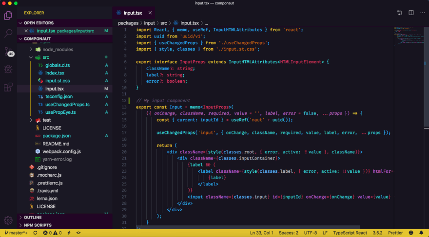The image size is (429, 237).
Task: Open Problems via errors and warnings count
Action: pos(52,233)
